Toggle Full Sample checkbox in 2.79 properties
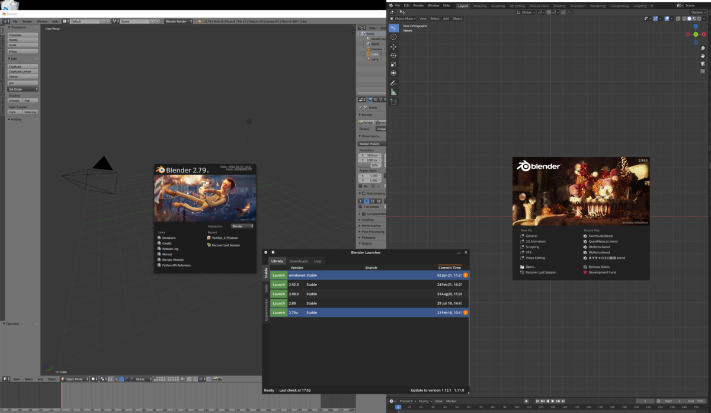Image resolution: width=711 pixels, height=413 pixels. click(x=360, y=206)
